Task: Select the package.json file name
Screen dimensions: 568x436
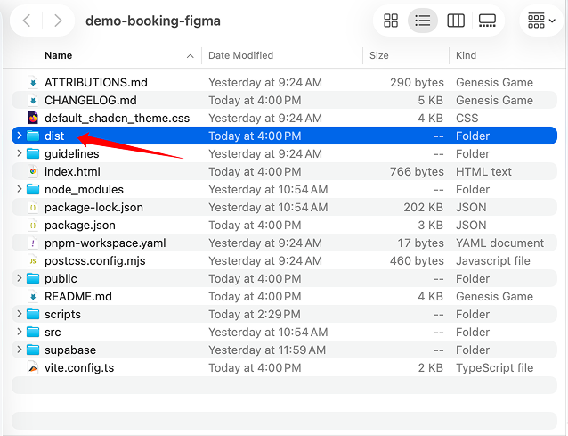Action: click(x=80, y=225)
